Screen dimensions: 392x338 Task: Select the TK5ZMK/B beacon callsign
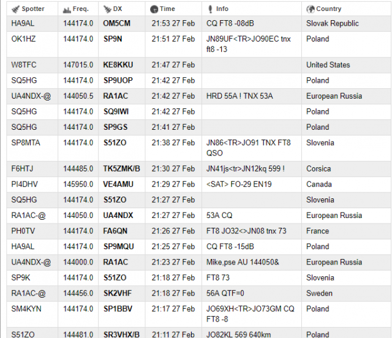point(121,169)
